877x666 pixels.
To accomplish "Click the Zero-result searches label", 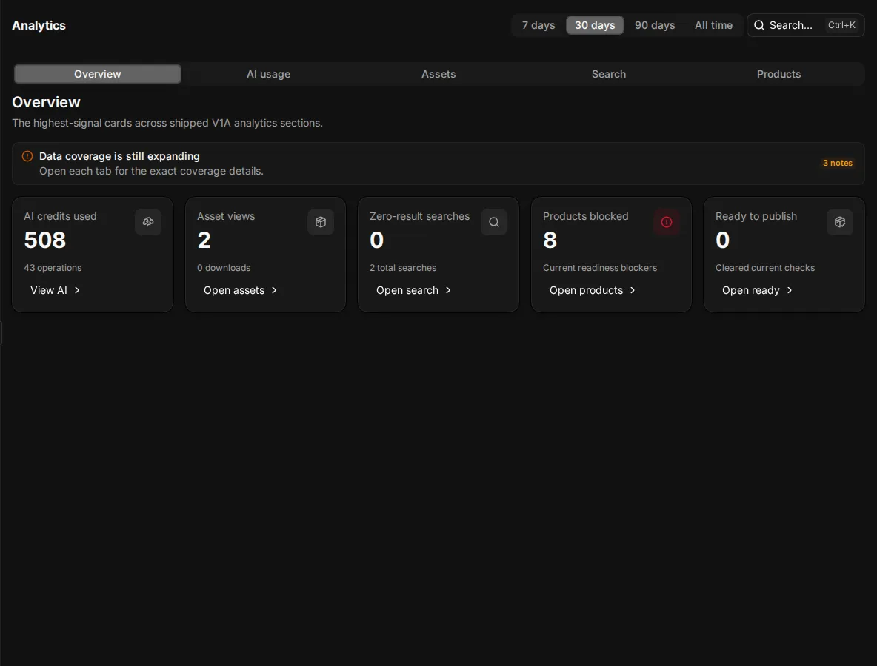I will (x=419, y=216).
